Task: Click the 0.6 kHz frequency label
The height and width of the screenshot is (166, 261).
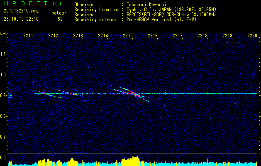Action: [x=3, y=158]
